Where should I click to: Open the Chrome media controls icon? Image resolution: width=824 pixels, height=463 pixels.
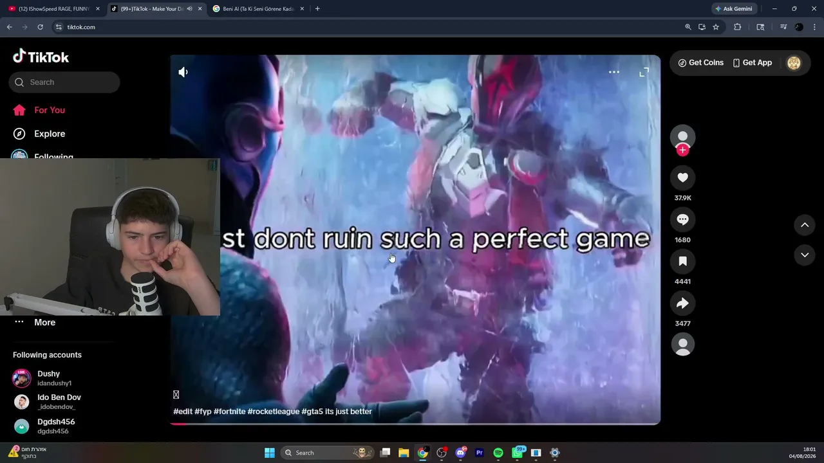[783, 27]
